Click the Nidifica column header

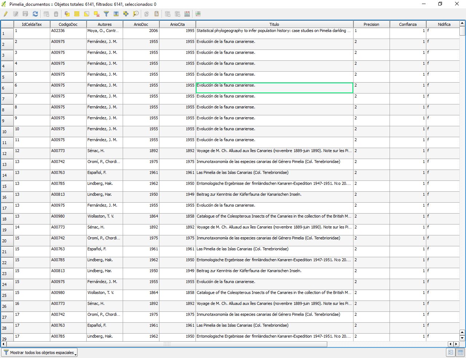coord(443,24)
